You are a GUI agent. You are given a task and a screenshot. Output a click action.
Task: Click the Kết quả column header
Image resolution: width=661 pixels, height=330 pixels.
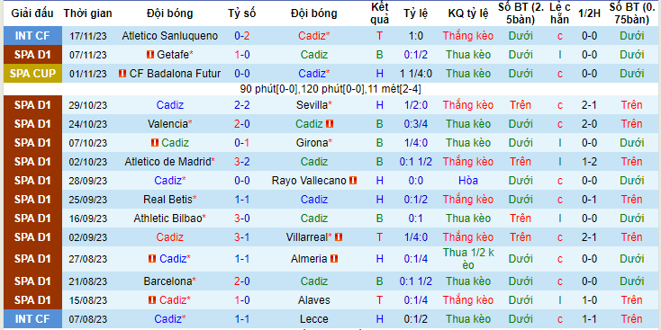[x=380, y=13]
